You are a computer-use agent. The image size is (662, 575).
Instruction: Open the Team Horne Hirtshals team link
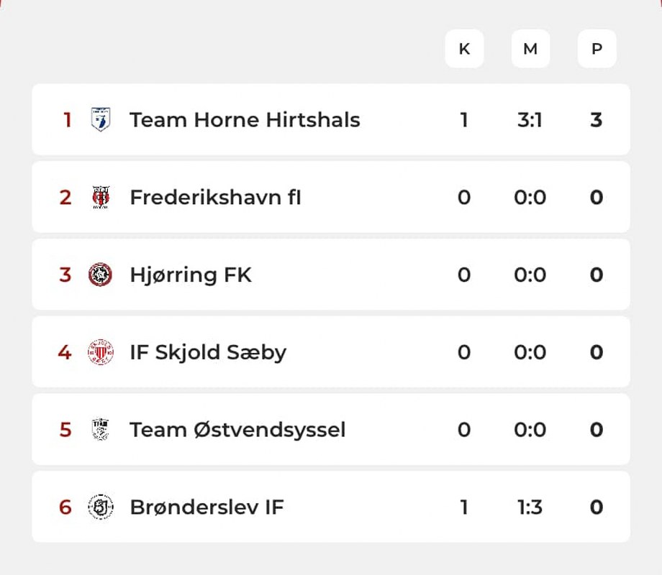coord(245,119)
